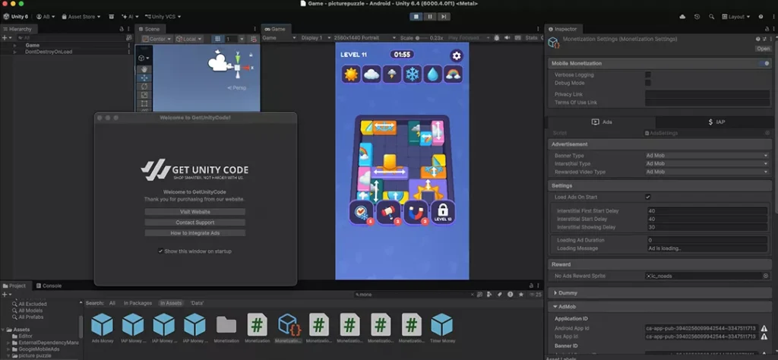The image size is (778, 360).
Task: Select the Ads tab in Inspector
Action: pyautogui.click(x=602, y=122)
